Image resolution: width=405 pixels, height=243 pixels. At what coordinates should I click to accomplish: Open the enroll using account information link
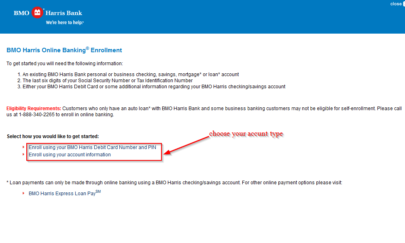pyautogui.click(x=70, y=155)
